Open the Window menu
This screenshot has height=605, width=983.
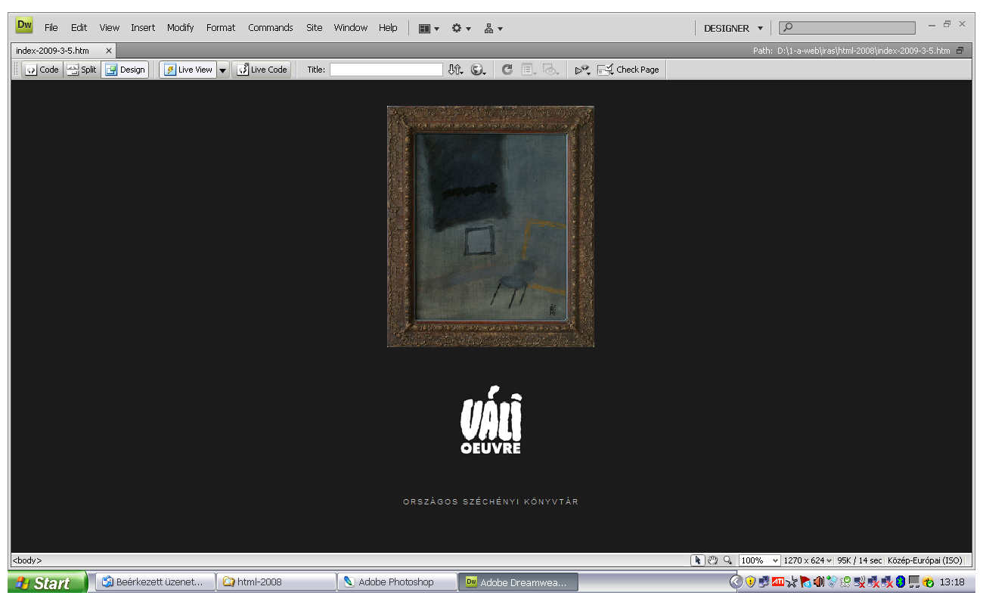point(351,28)
